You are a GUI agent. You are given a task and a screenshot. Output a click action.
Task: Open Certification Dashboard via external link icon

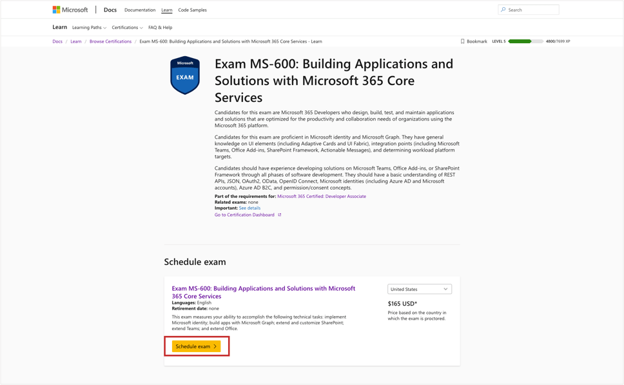pos(278,214)
